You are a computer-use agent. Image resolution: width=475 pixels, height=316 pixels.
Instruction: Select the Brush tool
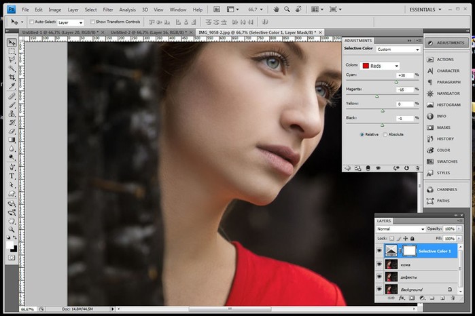point(12,105)
